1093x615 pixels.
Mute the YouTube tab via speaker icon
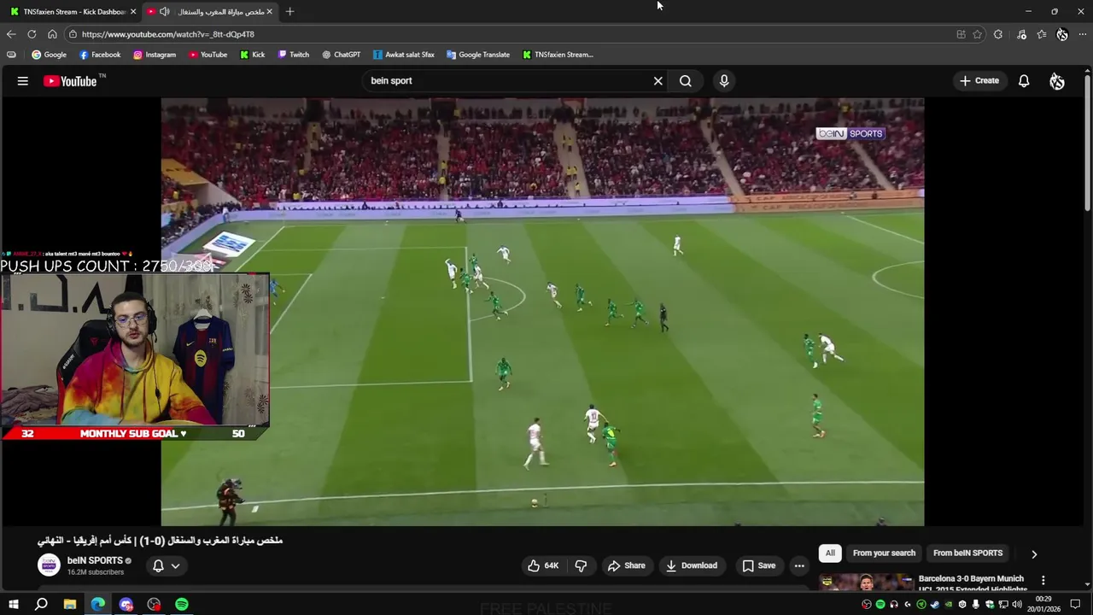coord(165,12)
